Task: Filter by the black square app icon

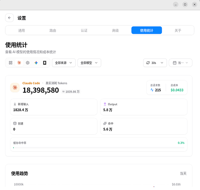Action: point(45,63)
